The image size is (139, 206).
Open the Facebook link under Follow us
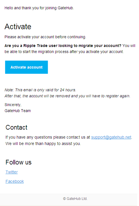pyautogui.click(x=15, y=181)
